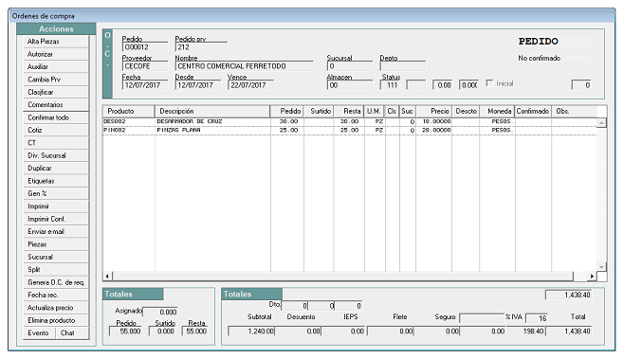Click the Proveedor field CECOFE
The width and height of the screenshot is (624, 359).
[145, 66]
